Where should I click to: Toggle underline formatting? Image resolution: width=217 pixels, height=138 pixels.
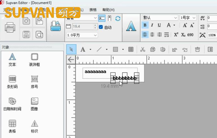(159, 25)
